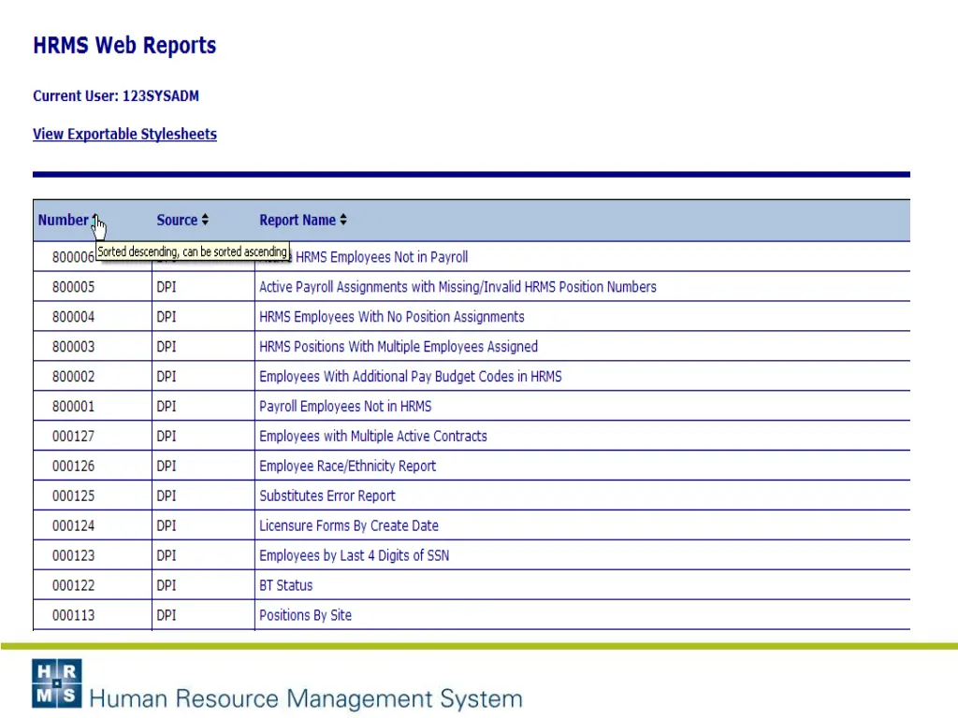Select report number 000127 cell

pos(73,437)
